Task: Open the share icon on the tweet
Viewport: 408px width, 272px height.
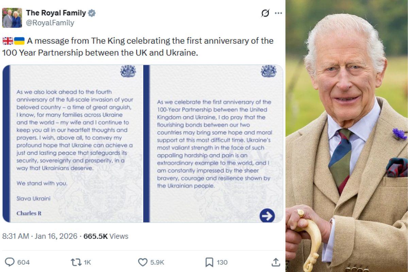Action: point(276,262)
